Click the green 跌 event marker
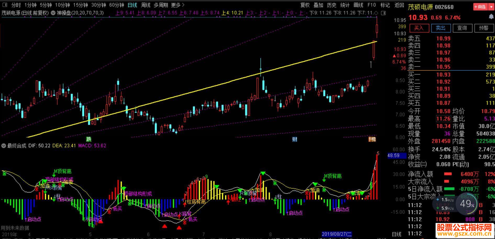Image resolution: width=495 pixels, height=239 pixels. click(x=89, y=139)
